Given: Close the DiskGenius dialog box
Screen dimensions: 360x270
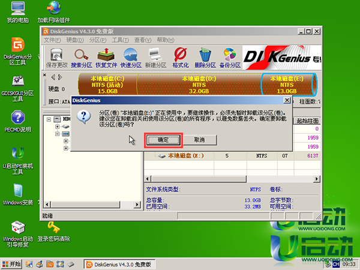Looking at the screenshot, I should [x=287, y=100].
